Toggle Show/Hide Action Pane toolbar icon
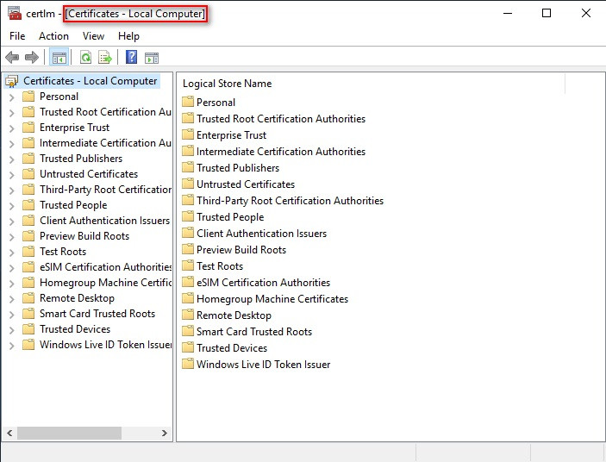Viewport: 606px width, 462px height. [152, 58]
